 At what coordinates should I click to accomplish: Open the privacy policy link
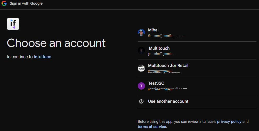point(229,122)
